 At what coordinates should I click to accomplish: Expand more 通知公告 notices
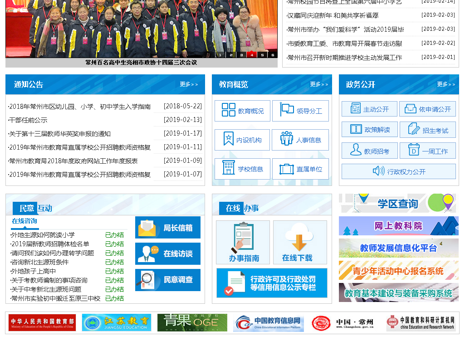[189, 84]
